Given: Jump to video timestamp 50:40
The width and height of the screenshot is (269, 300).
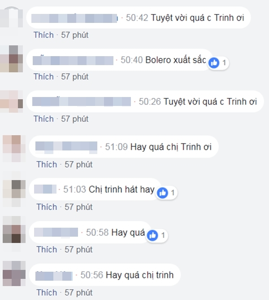Looking at the screenshot, I should (132, 60).
